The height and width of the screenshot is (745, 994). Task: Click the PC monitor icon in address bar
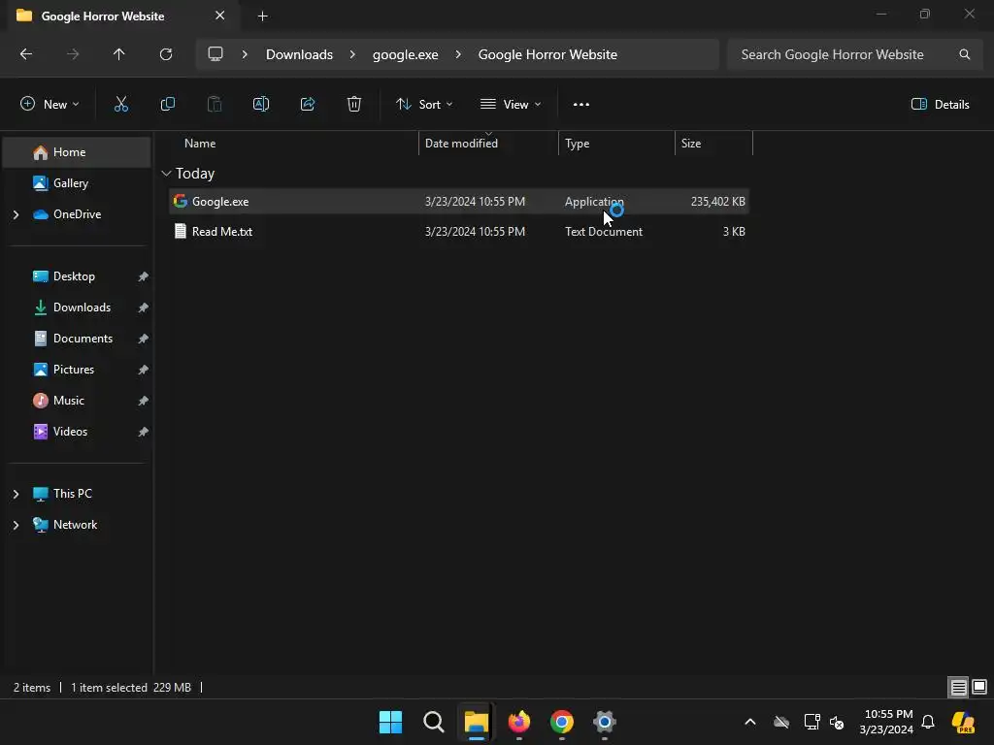click(215, 54)
